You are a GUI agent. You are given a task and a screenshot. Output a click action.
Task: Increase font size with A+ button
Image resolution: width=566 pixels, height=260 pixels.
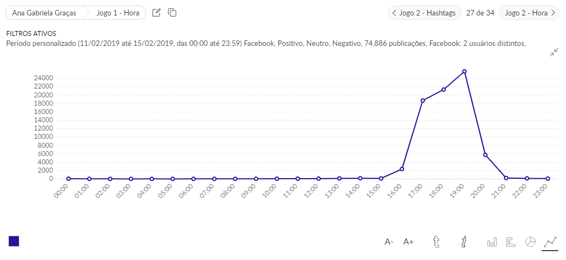[x=409, y=242]
